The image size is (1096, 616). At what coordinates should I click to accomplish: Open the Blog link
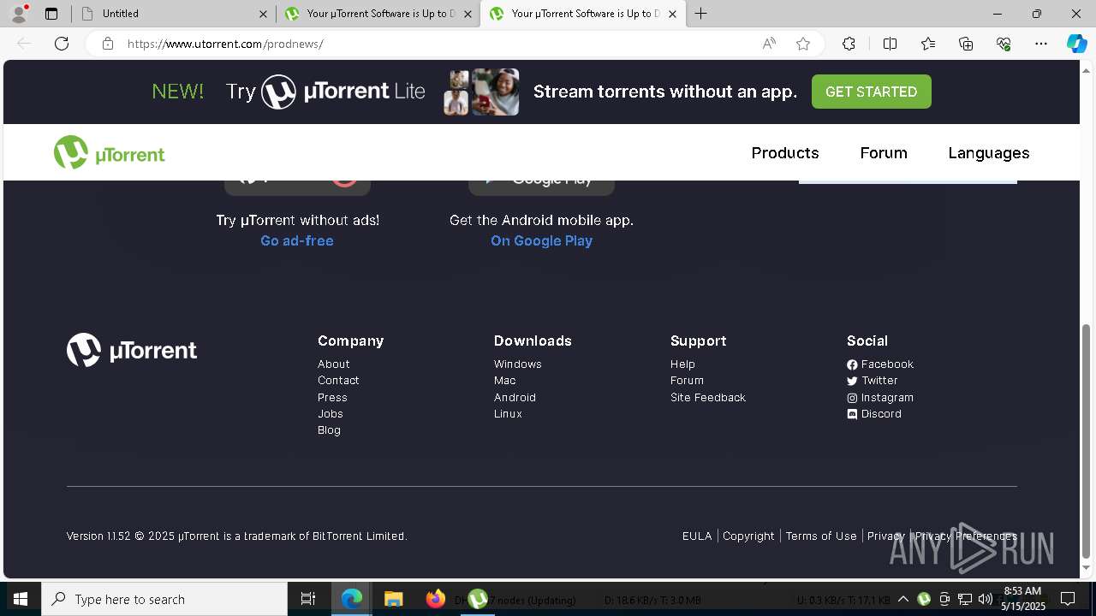pyautogui.click(x=329, y=430)
